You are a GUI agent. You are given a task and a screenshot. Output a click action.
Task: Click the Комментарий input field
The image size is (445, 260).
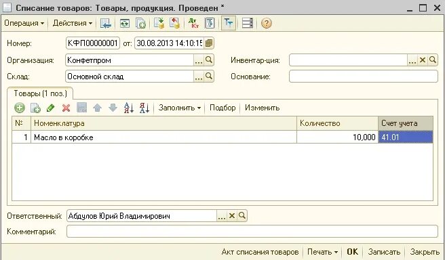(252, 232)
